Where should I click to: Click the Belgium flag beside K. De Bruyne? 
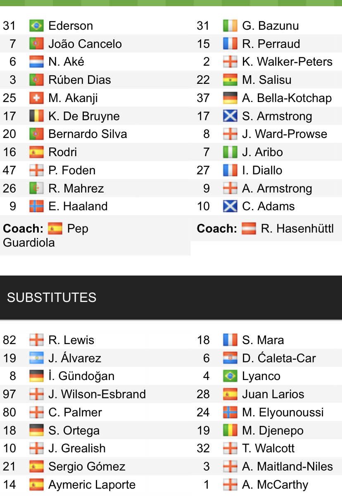point(36,116)
